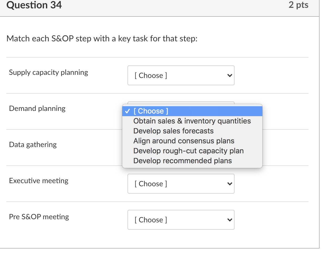Click the chevron arrow on the Supply capacity planning selector
Viewport: 329px width, 259px height.
230,76
